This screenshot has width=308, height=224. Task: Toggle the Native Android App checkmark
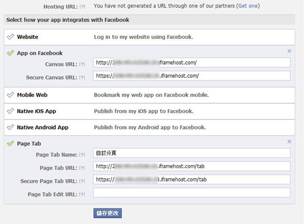click(x=10, y=127)
